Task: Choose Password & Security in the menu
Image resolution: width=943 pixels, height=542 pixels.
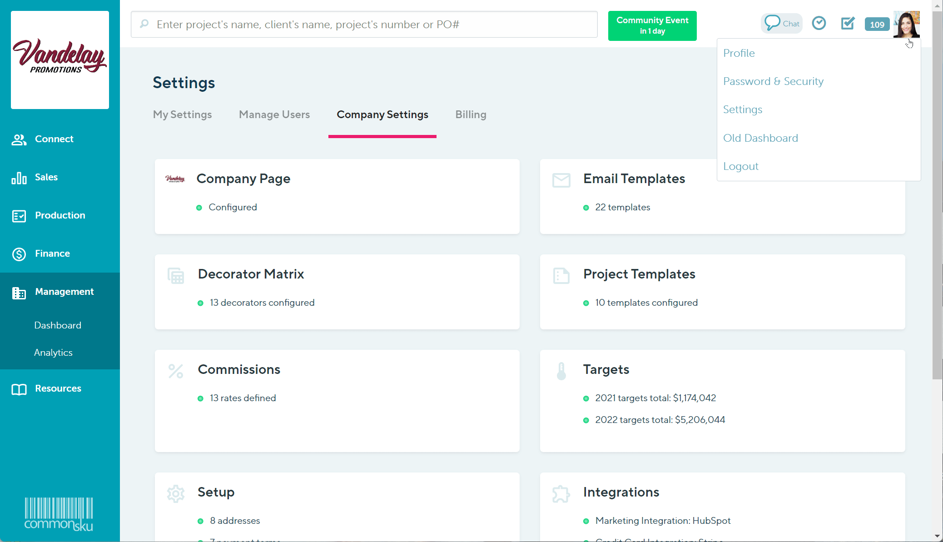Action: point(774,81)
